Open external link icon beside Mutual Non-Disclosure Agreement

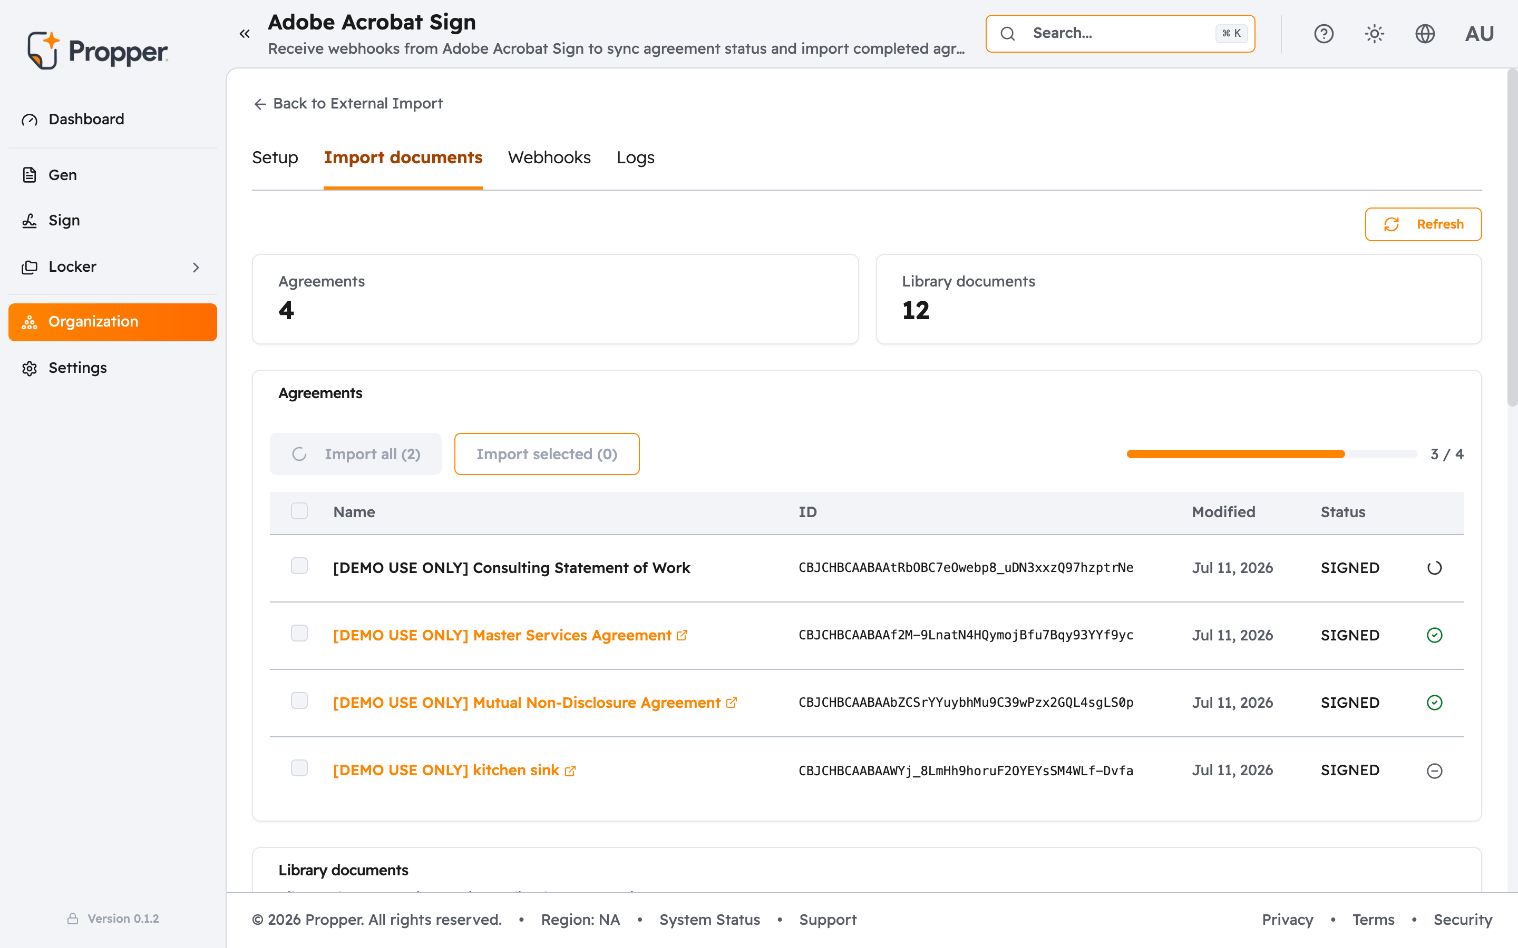pyautogui.click(x=732, y=703)
